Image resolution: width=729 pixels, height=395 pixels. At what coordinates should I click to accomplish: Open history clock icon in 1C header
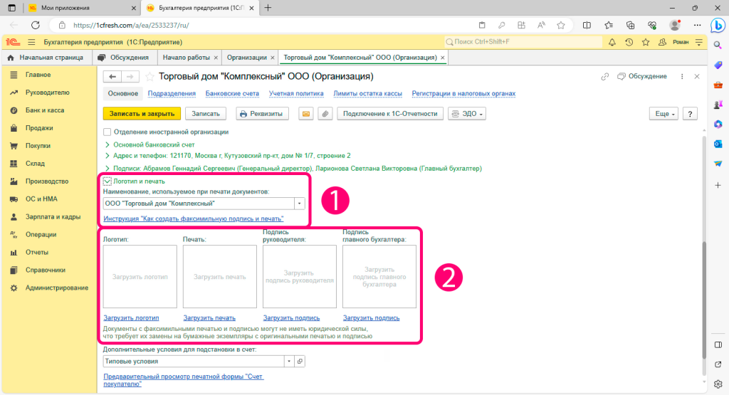[629, 42]
